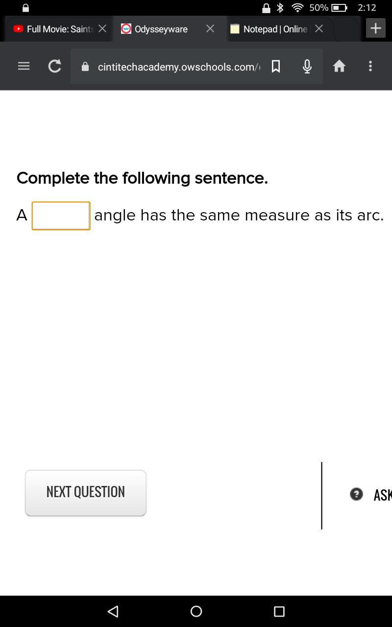Click the Ask help question icon

coord(356,494)
